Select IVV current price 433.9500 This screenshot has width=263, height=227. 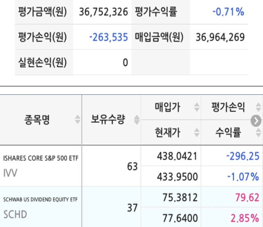177,177
